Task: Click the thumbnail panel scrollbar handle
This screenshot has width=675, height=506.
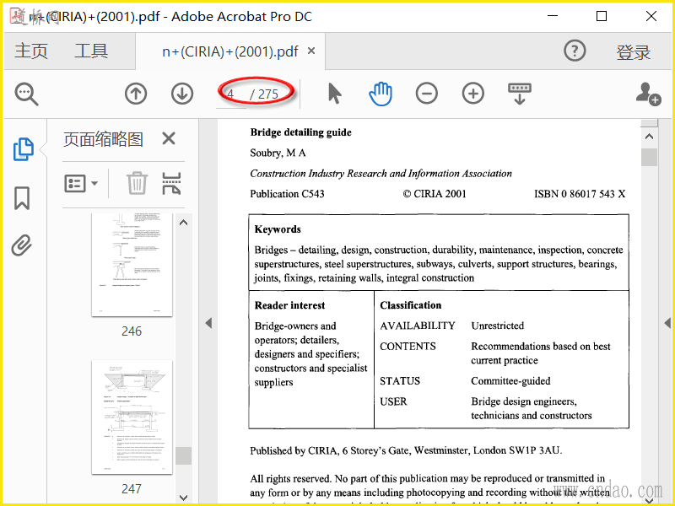Action: [x=183, y=455]
